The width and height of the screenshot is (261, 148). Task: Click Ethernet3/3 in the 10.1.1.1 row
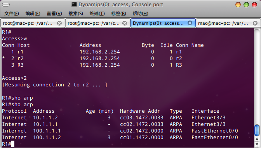click(209, 124)
